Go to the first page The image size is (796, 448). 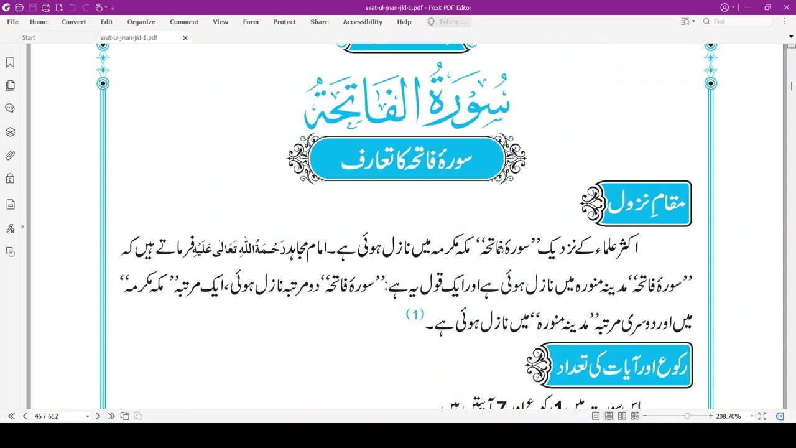[11, 416]
